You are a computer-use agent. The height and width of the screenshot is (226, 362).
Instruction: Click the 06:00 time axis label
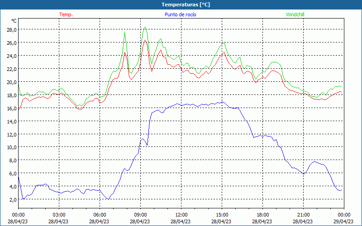(x=100, y=215)
